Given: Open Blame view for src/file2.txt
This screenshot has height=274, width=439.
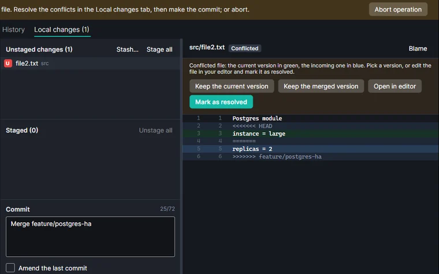Looking at the screenshot, I should click(418, 48).
